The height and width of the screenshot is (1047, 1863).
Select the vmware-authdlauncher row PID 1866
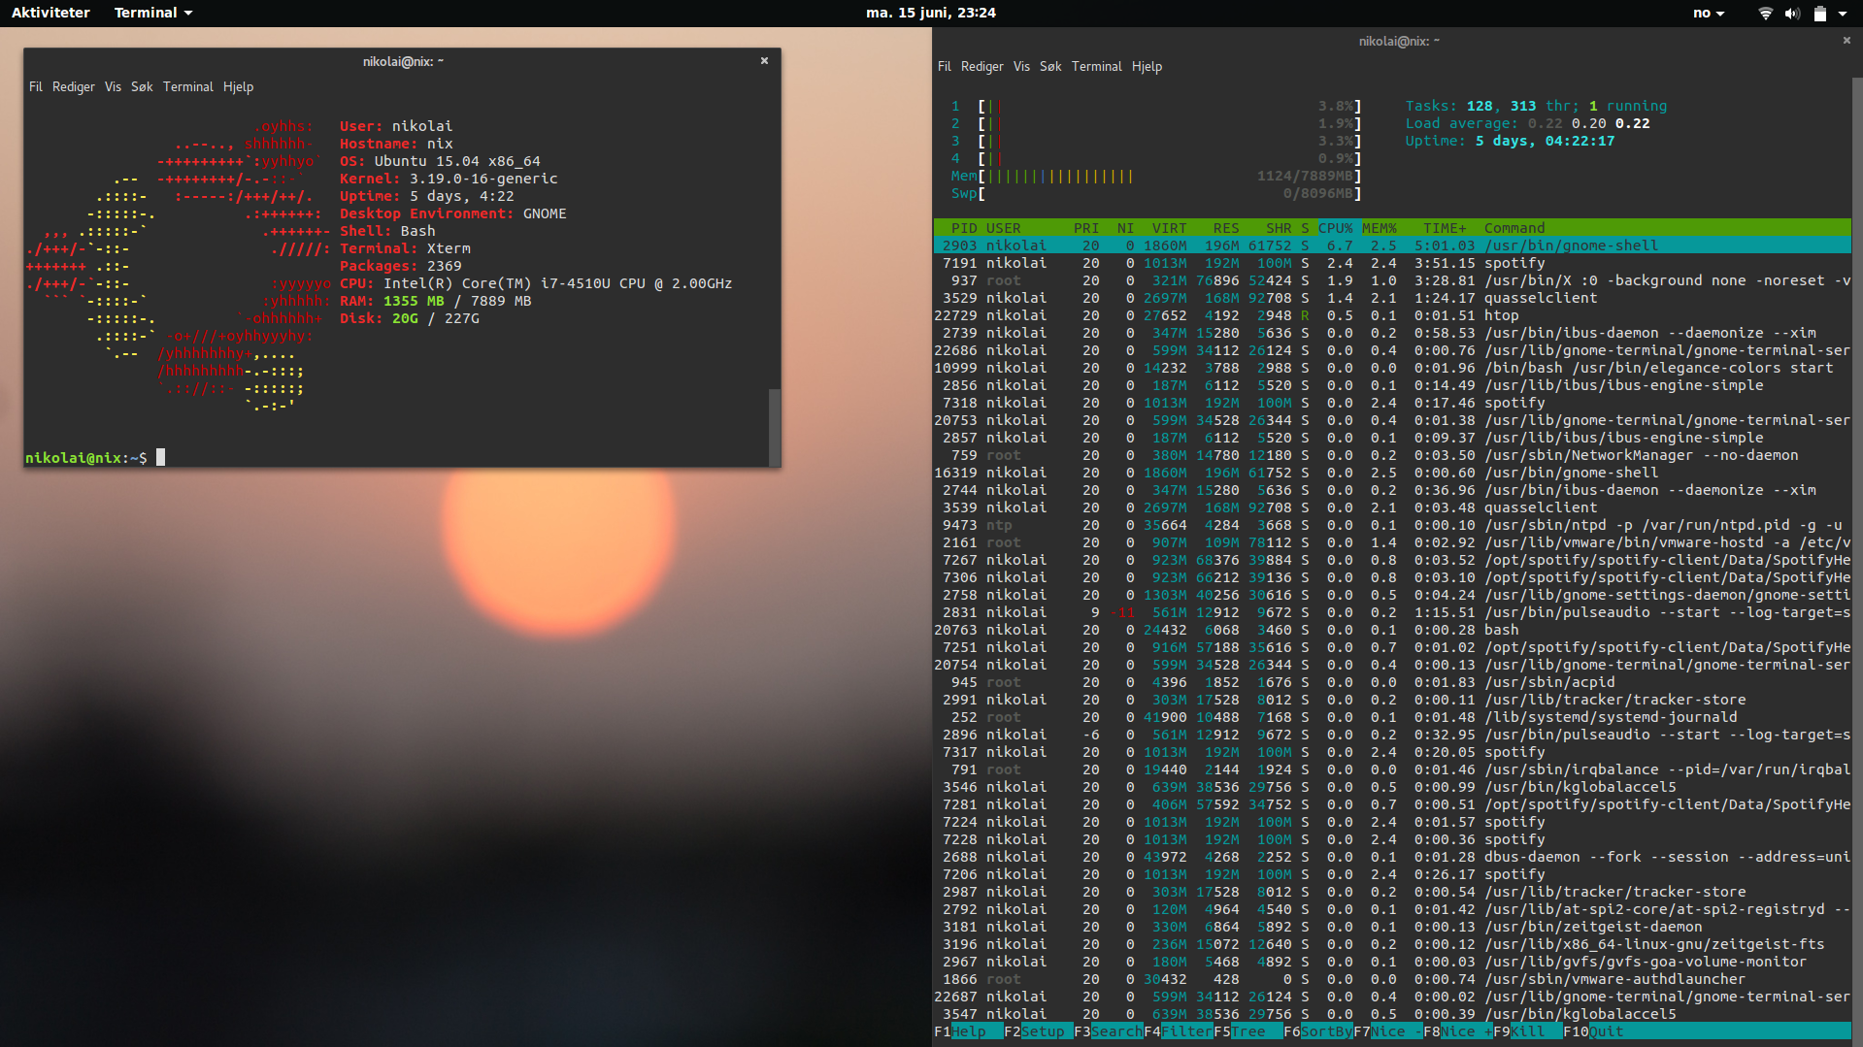pos(1392,979)
